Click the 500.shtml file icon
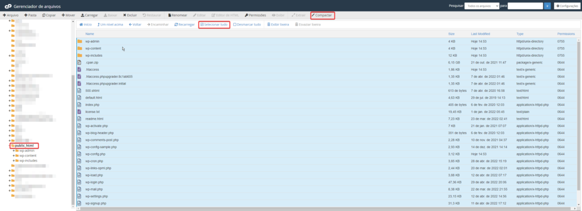 (79, 91)
